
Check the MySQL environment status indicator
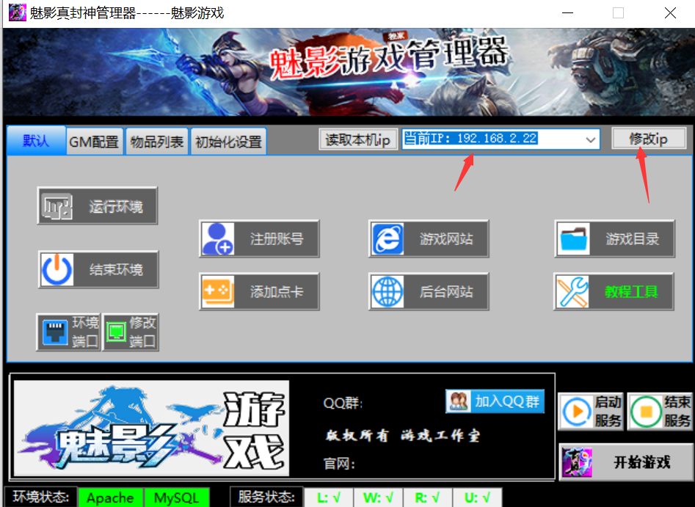coord(177,497)
